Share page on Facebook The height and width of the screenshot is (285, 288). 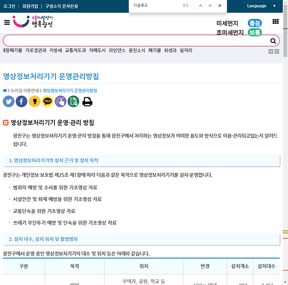(x=22, y=102)
